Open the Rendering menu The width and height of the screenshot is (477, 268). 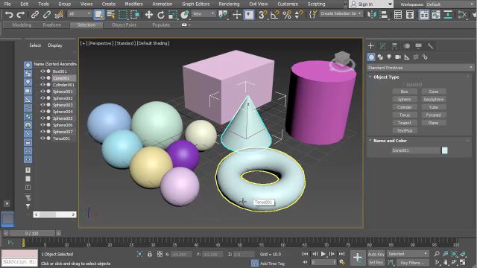point(229,4)
